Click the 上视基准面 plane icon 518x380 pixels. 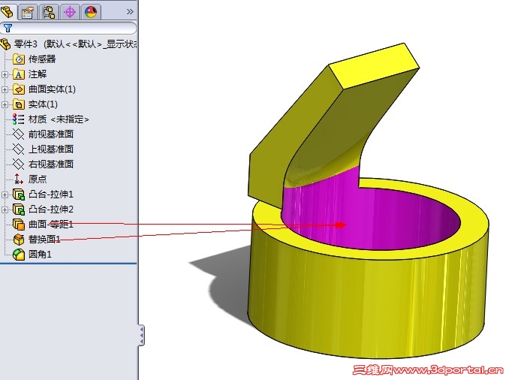[x=19, y=149]
